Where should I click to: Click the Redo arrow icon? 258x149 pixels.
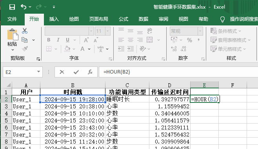39,7
